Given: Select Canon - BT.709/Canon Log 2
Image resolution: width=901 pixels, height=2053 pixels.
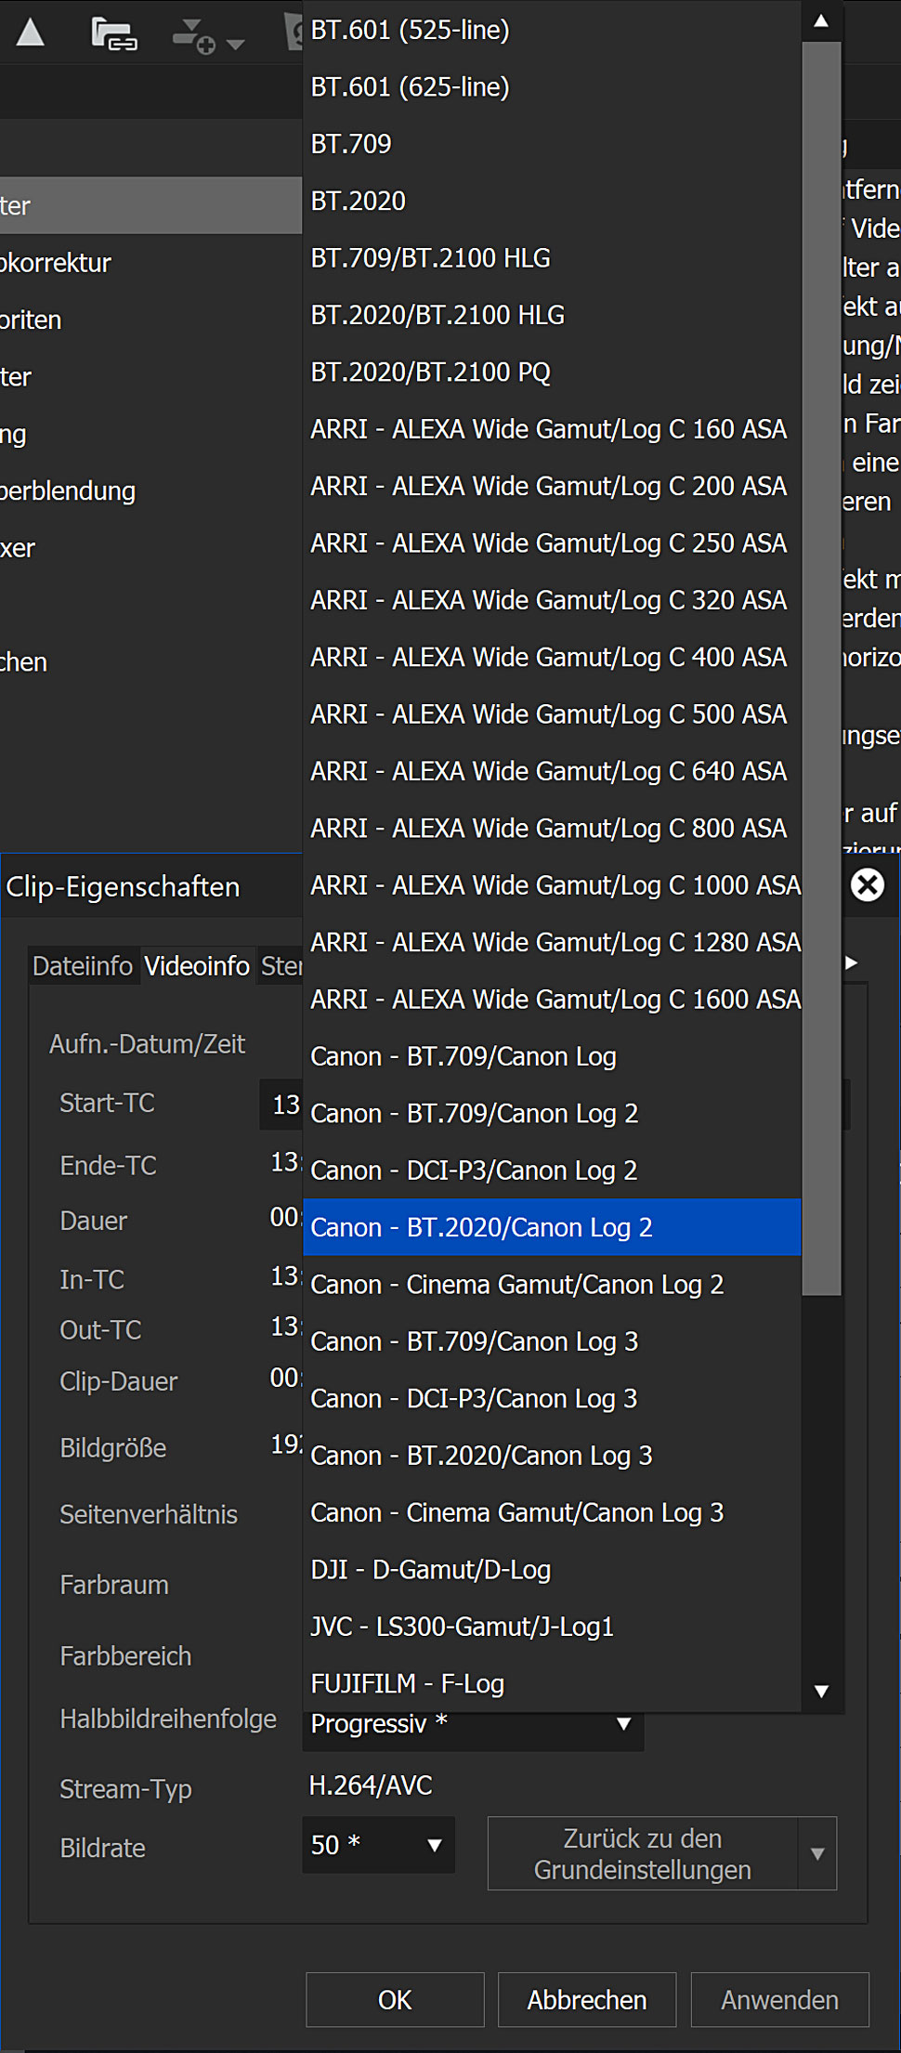Looking at the screenshot, I should 552,1114.
